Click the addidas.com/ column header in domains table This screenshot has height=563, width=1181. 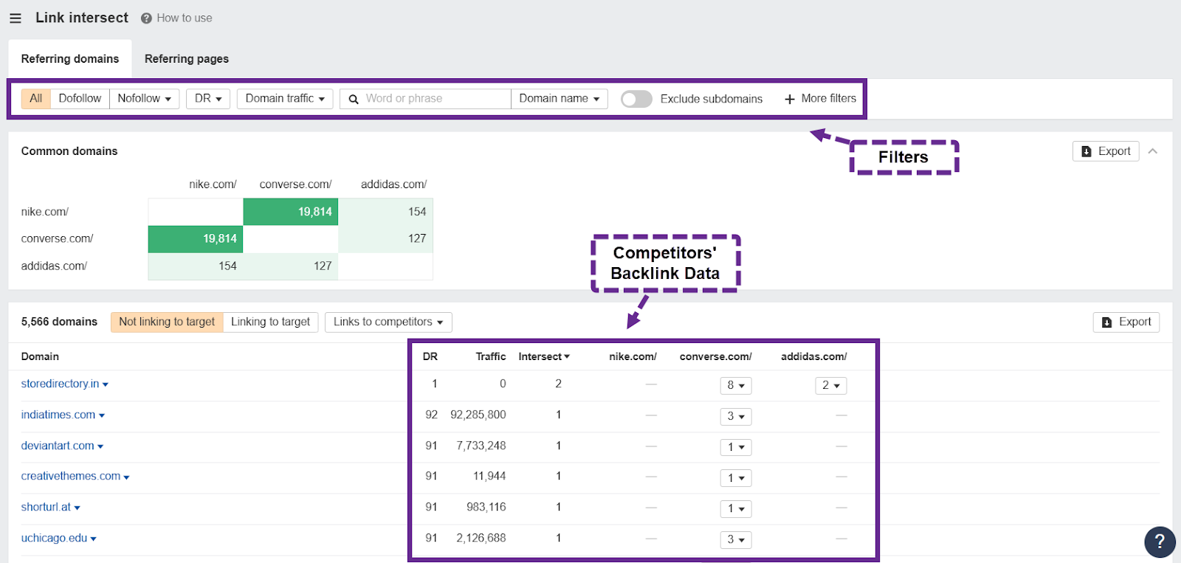[x=814, y=357]
